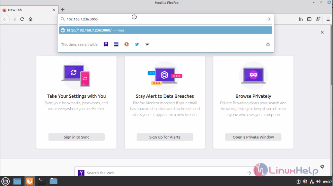The height and width of the screenshot is (186, 333).
Task: Open the Firefox hamburger menu
Action: point(328,19)
